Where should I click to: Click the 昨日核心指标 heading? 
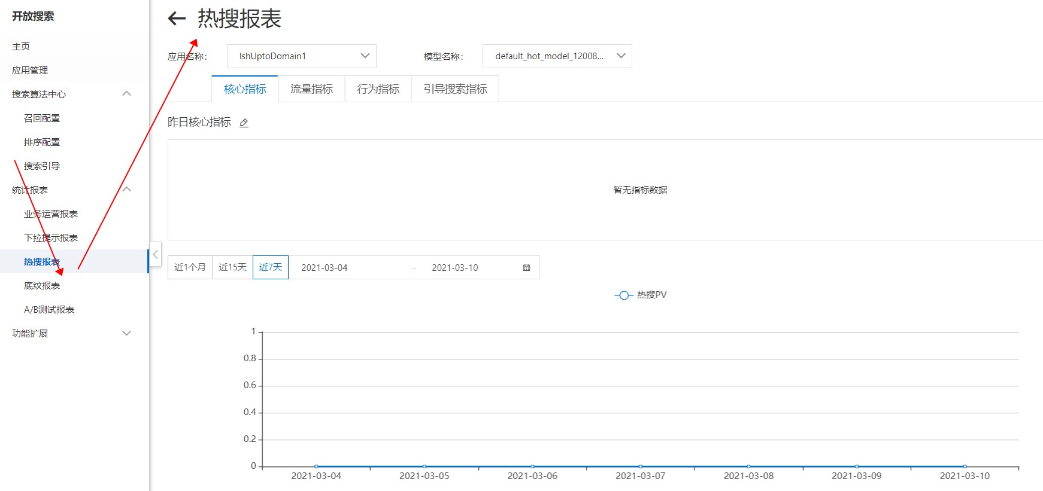click(x=199, y=122)
